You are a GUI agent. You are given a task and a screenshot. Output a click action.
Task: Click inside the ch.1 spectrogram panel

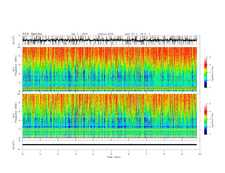pos(109,69)
